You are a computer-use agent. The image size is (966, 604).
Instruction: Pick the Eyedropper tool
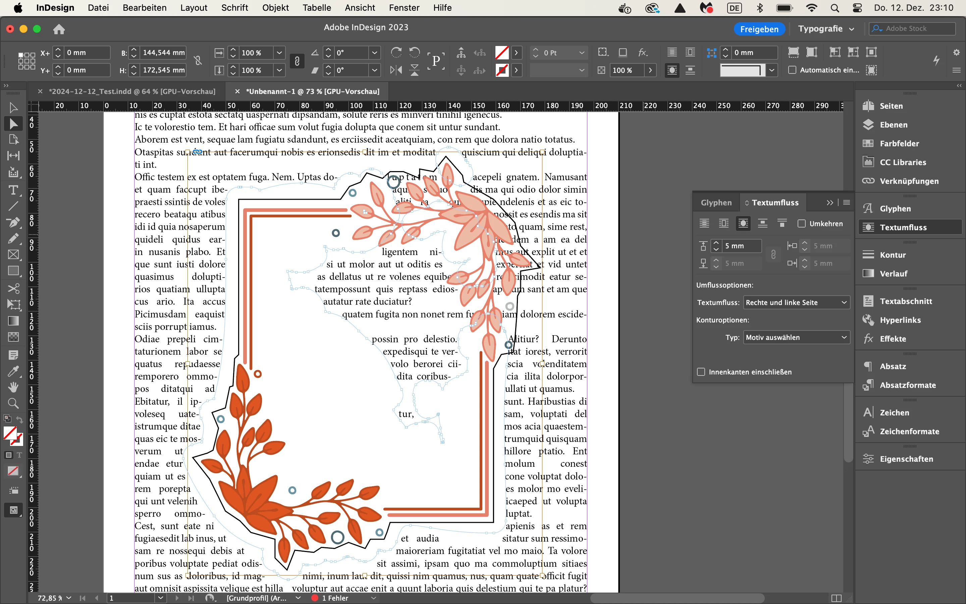[13, 371]
